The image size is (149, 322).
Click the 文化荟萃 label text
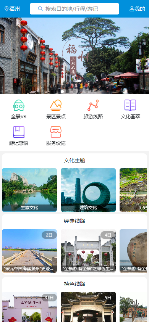point(130,117)
